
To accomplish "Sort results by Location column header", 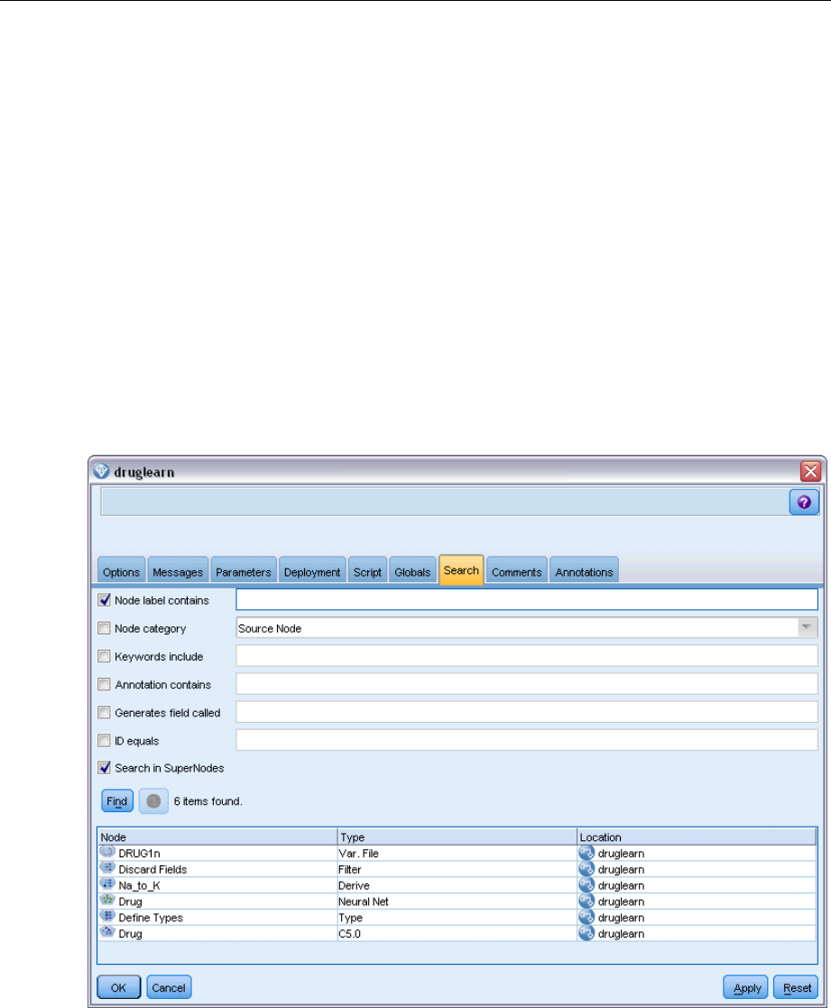I will tap(697, 837).
